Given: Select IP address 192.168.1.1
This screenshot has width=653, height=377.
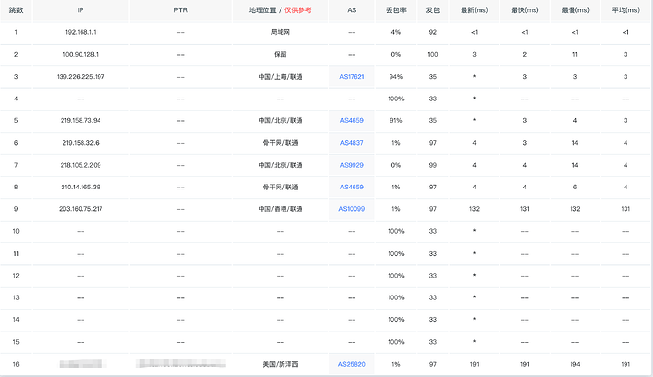Looking at the screenshot, I should [81, 32].
